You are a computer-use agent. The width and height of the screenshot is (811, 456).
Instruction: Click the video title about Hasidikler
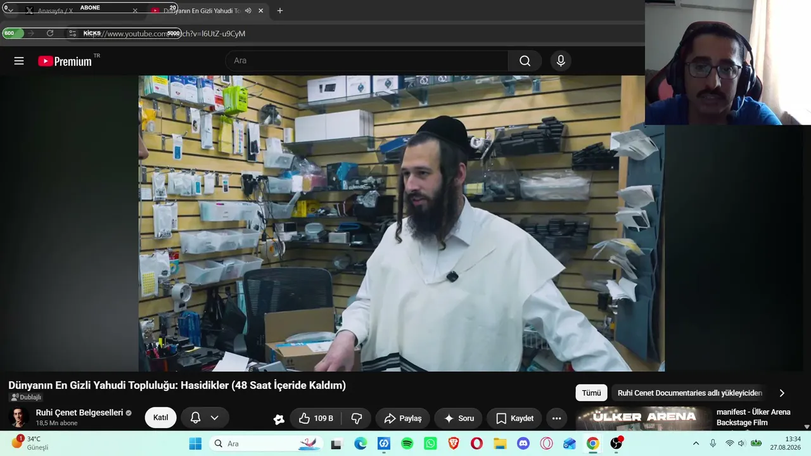177,385
